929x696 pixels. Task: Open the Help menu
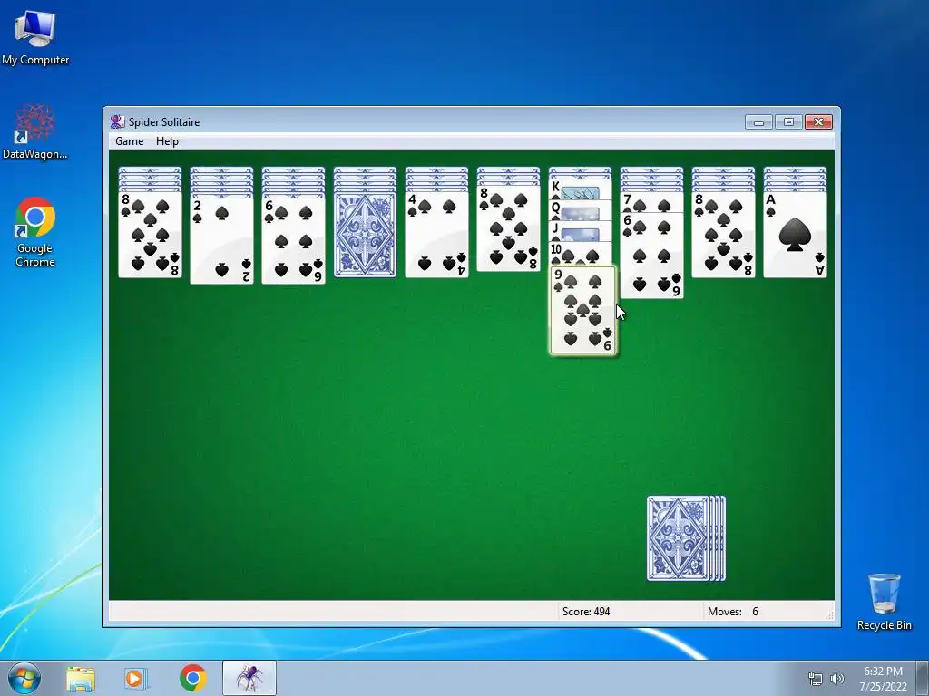pyautogui.click(x=167, y=140)
